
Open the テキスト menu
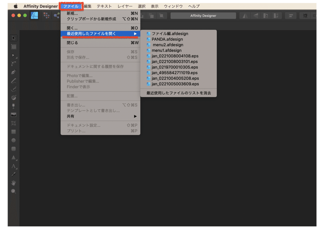(x=104, y=6)
